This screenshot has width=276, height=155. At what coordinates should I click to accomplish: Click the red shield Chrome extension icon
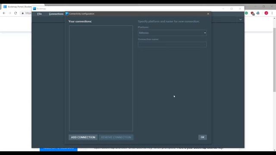(252, 13)
